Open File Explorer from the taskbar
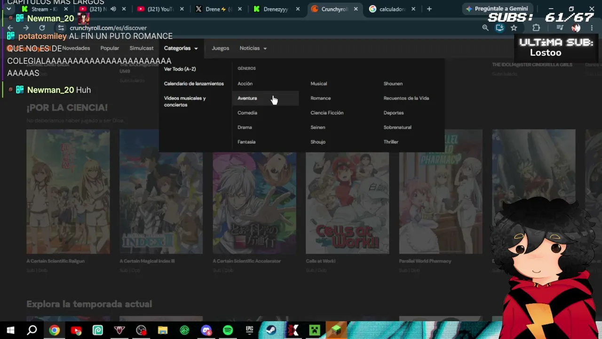The height and width of the screenshot is (339, 602). coord(163,331)
